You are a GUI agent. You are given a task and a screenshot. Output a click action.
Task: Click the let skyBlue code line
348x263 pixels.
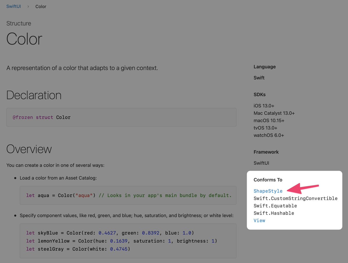click(x=110, y=233)
